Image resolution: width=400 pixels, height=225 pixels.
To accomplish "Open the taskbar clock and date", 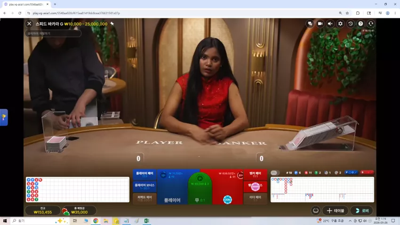I will pos(380,221).
